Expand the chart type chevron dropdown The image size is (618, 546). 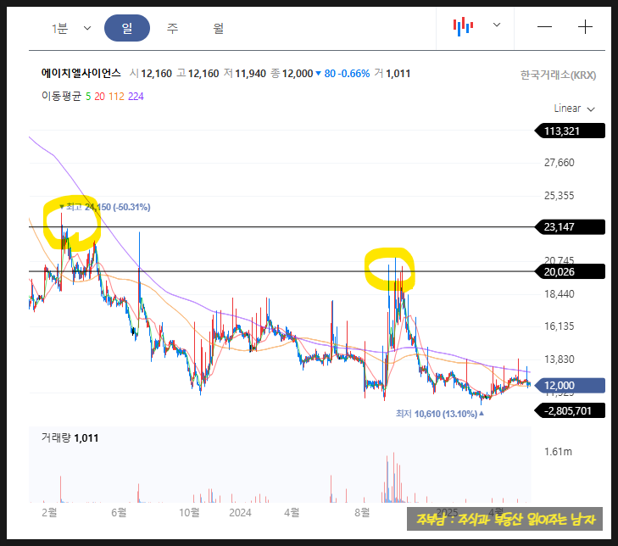tap(497, 25)
